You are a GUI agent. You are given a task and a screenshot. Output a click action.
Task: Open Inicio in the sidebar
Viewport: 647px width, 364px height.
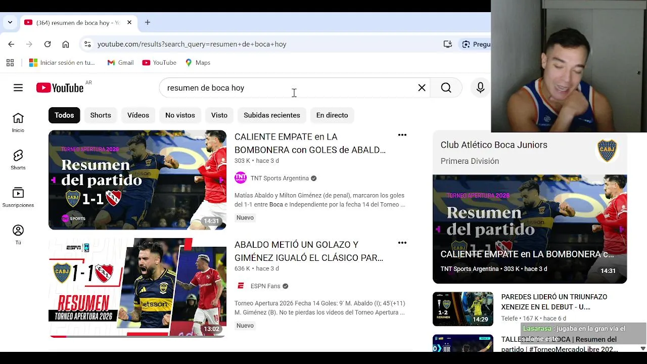pos(18,123)
